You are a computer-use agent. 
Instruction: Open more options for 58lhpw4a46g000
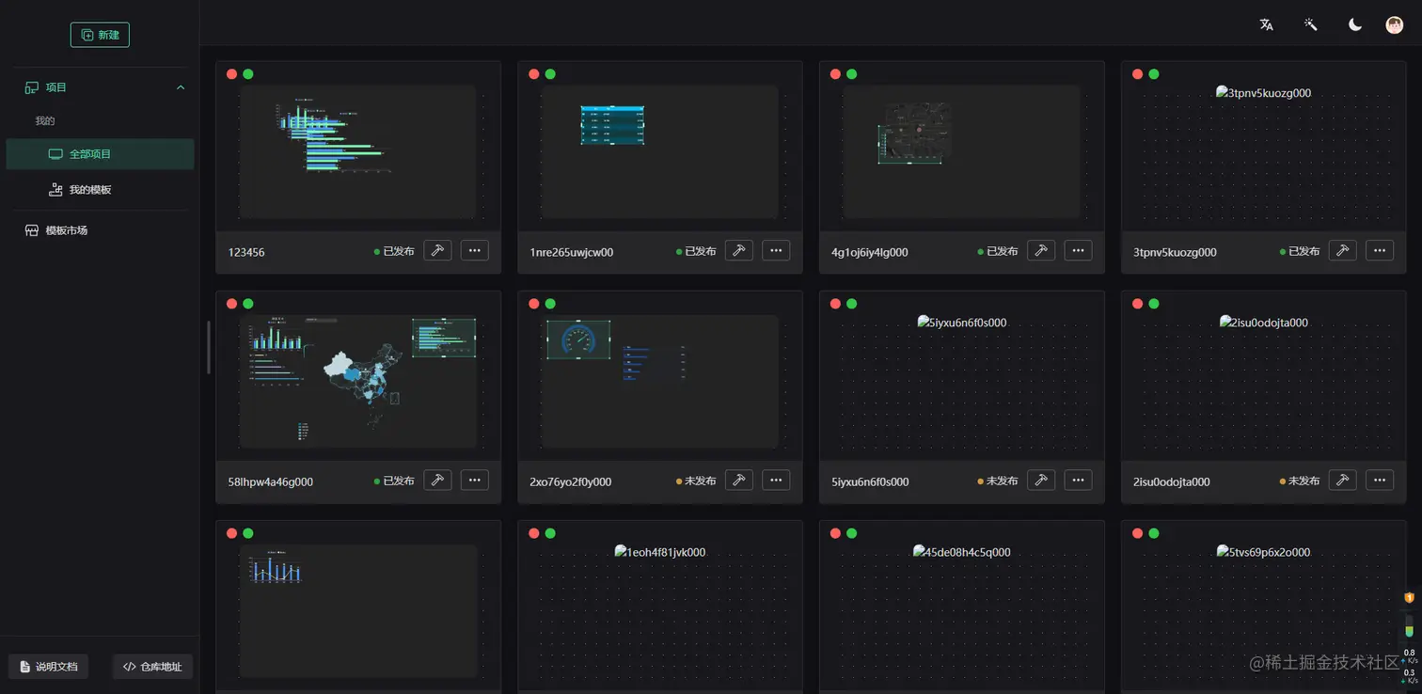click(x=474, y=480)
